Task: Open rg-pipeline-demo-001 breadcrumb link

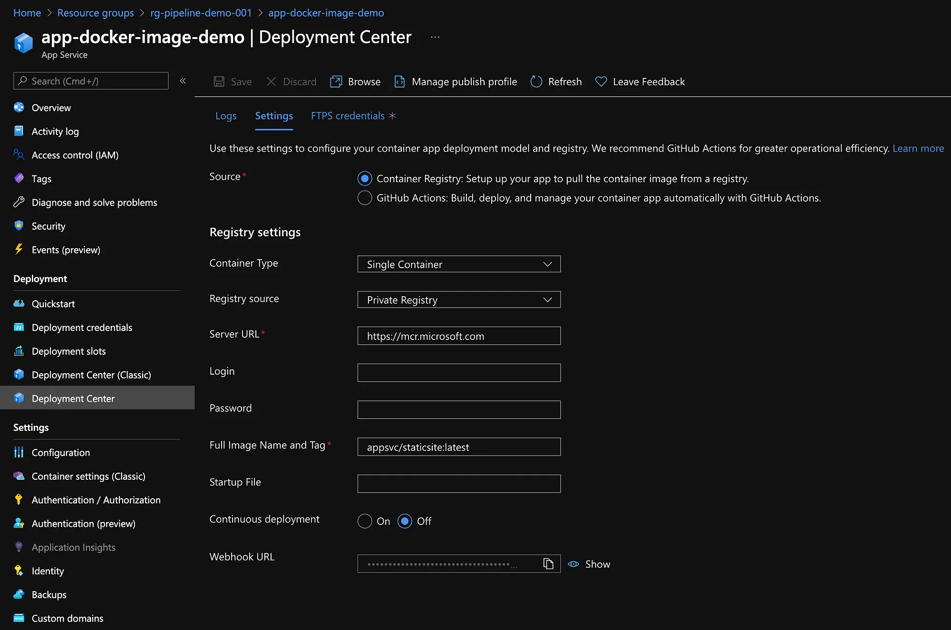Action: pos(201,13)
